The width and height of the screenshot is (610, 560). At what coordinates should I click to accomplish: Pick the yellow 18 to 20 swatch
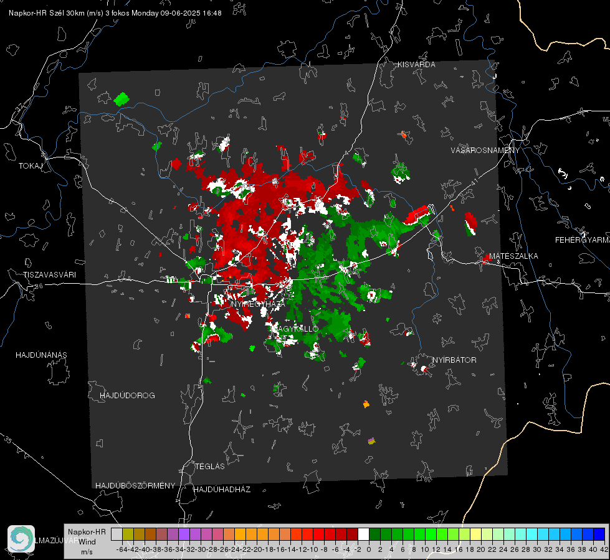click(x=476, y=534)
